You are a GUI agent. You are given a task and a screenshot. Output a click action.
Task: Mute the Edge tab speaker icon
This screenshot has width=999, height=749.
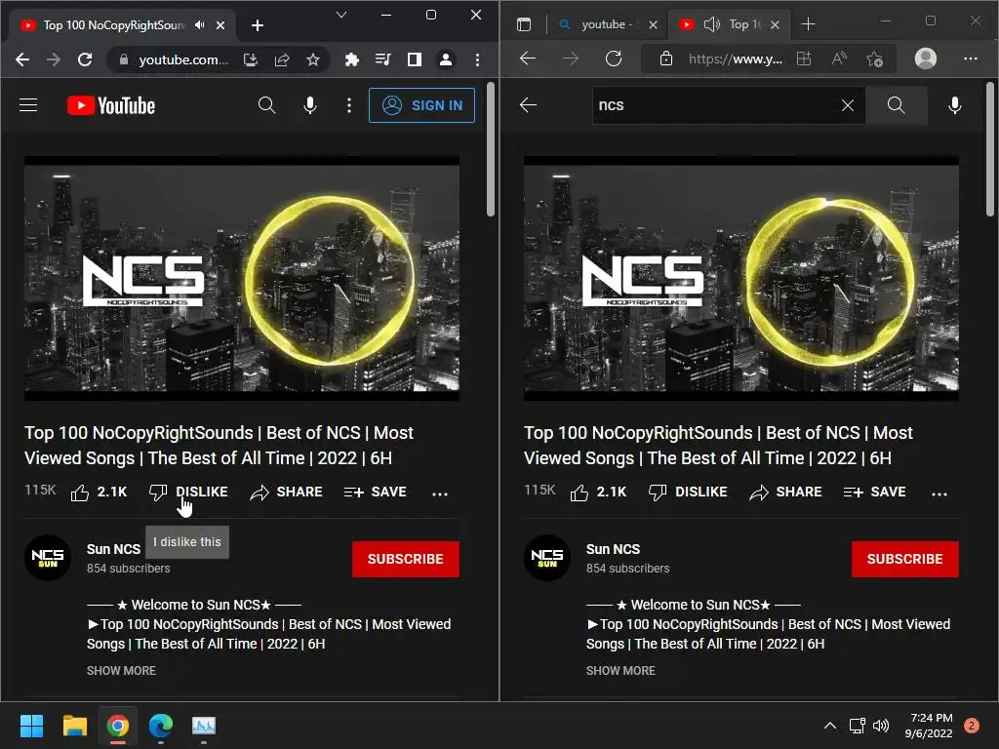tap(711, 24)
